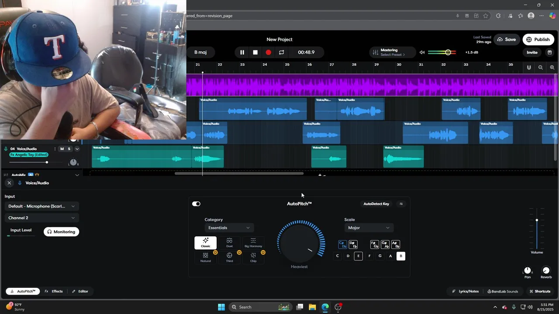Viewport: 559px width, 314px height.
Task: Toggle Monitoring button
Action: coord(61,232)
